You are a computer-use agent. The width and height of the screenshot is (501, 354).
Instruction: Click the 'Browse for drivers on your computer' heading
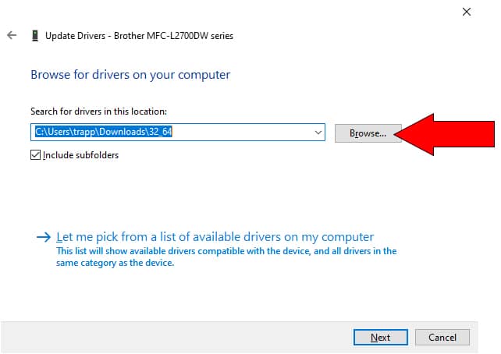(130, 75)
